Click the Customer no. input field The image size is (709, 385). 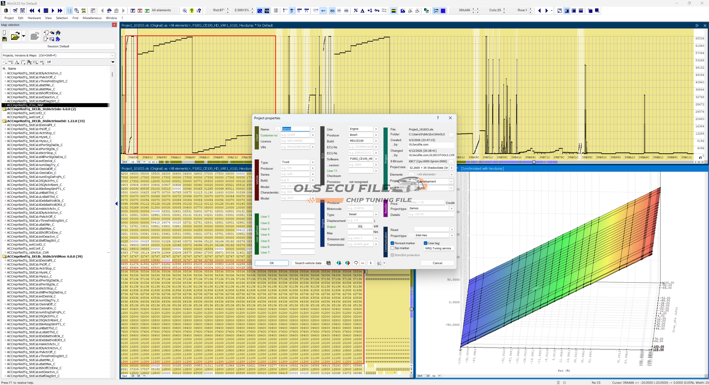[295, 135]
